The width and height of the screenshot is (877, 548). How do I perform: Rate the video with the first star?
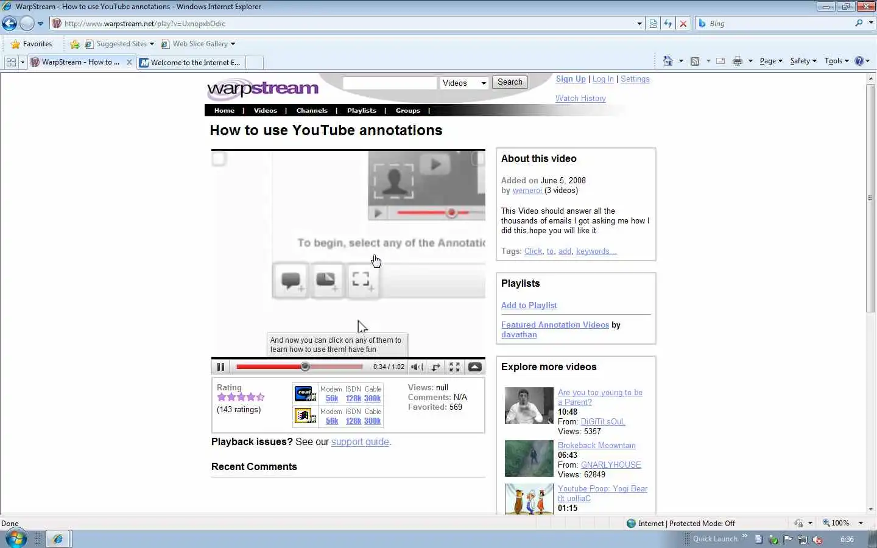point(222,397)
